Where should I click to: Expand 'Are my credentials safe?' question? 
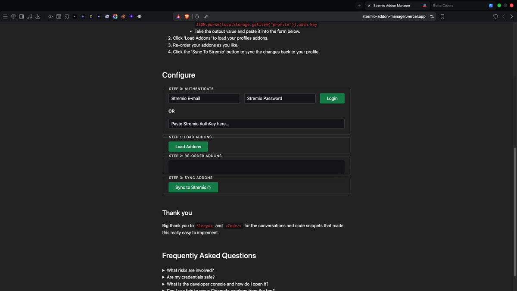tap(188, 277)
